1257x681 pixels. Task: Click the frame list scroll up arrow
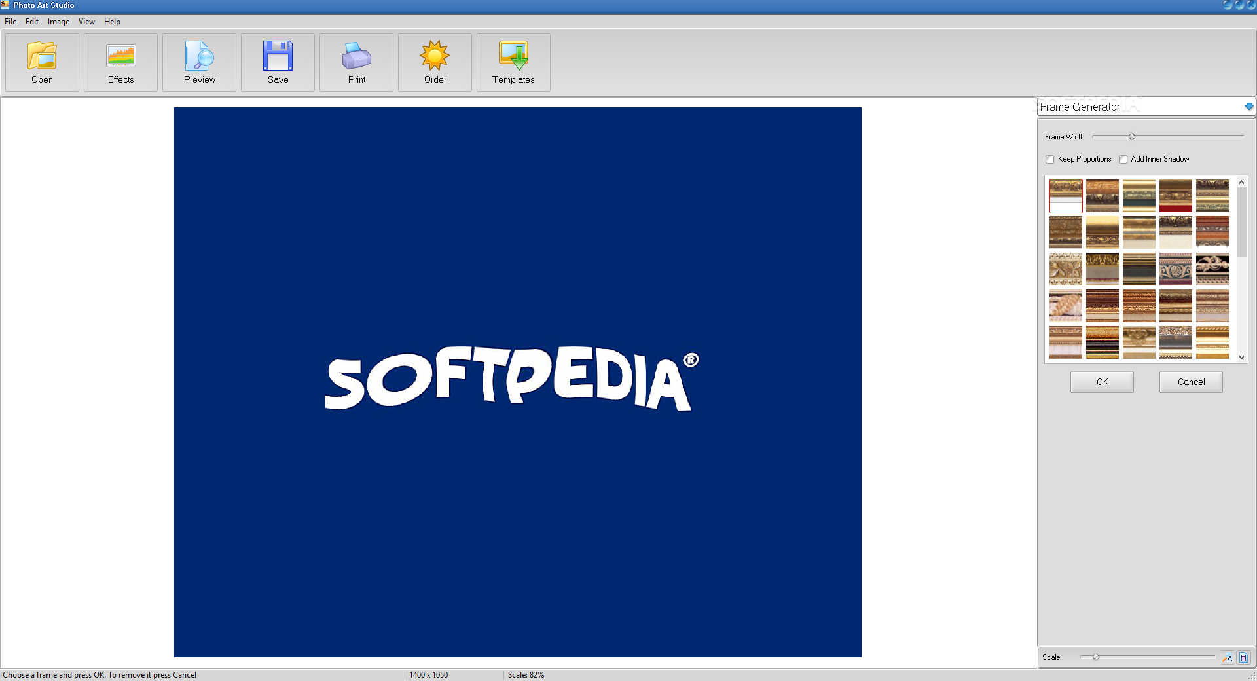[x=1241, y=182]
